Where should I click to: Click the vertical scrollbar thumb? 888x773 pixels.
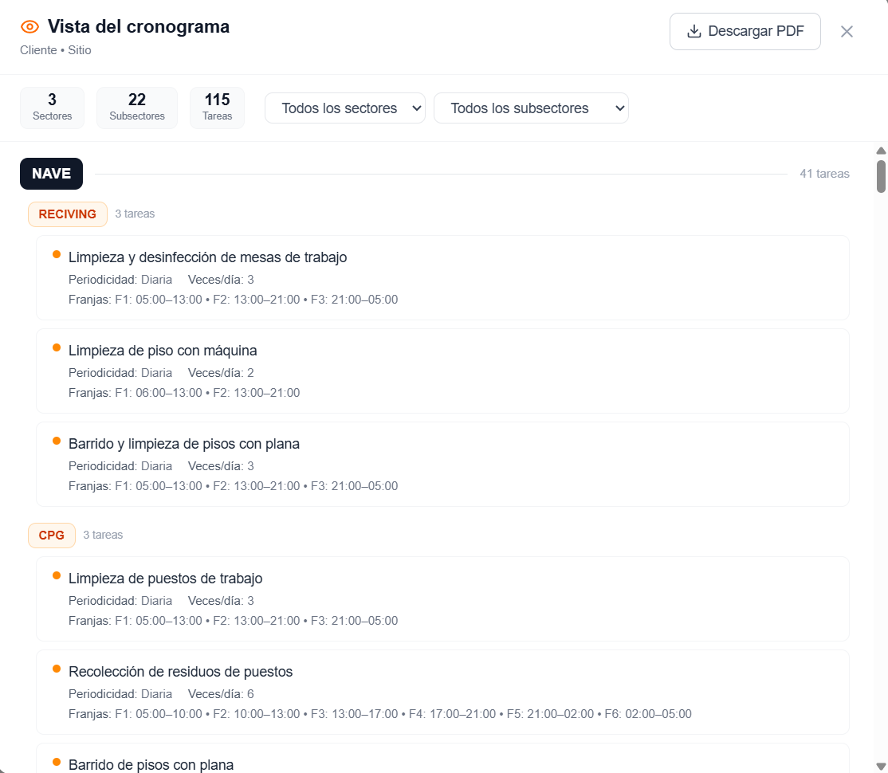click(881, 177)
